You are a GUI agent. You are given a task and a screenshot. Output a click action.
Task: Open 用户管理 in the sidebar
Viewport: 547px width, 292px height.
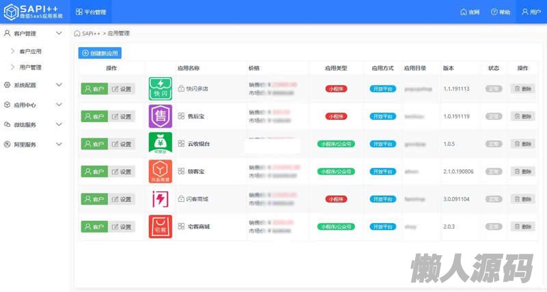pos(30,67)
